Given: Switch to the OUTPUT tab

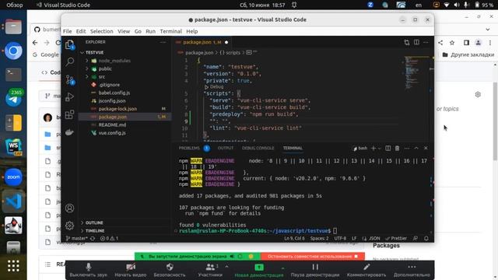Looking at the screenshot, I should click(x=226, y=149).
